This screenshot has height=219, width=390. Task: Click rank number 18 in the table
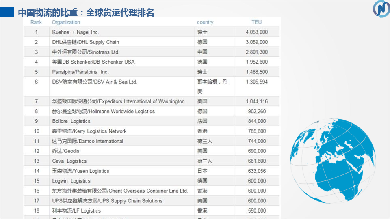37,210
